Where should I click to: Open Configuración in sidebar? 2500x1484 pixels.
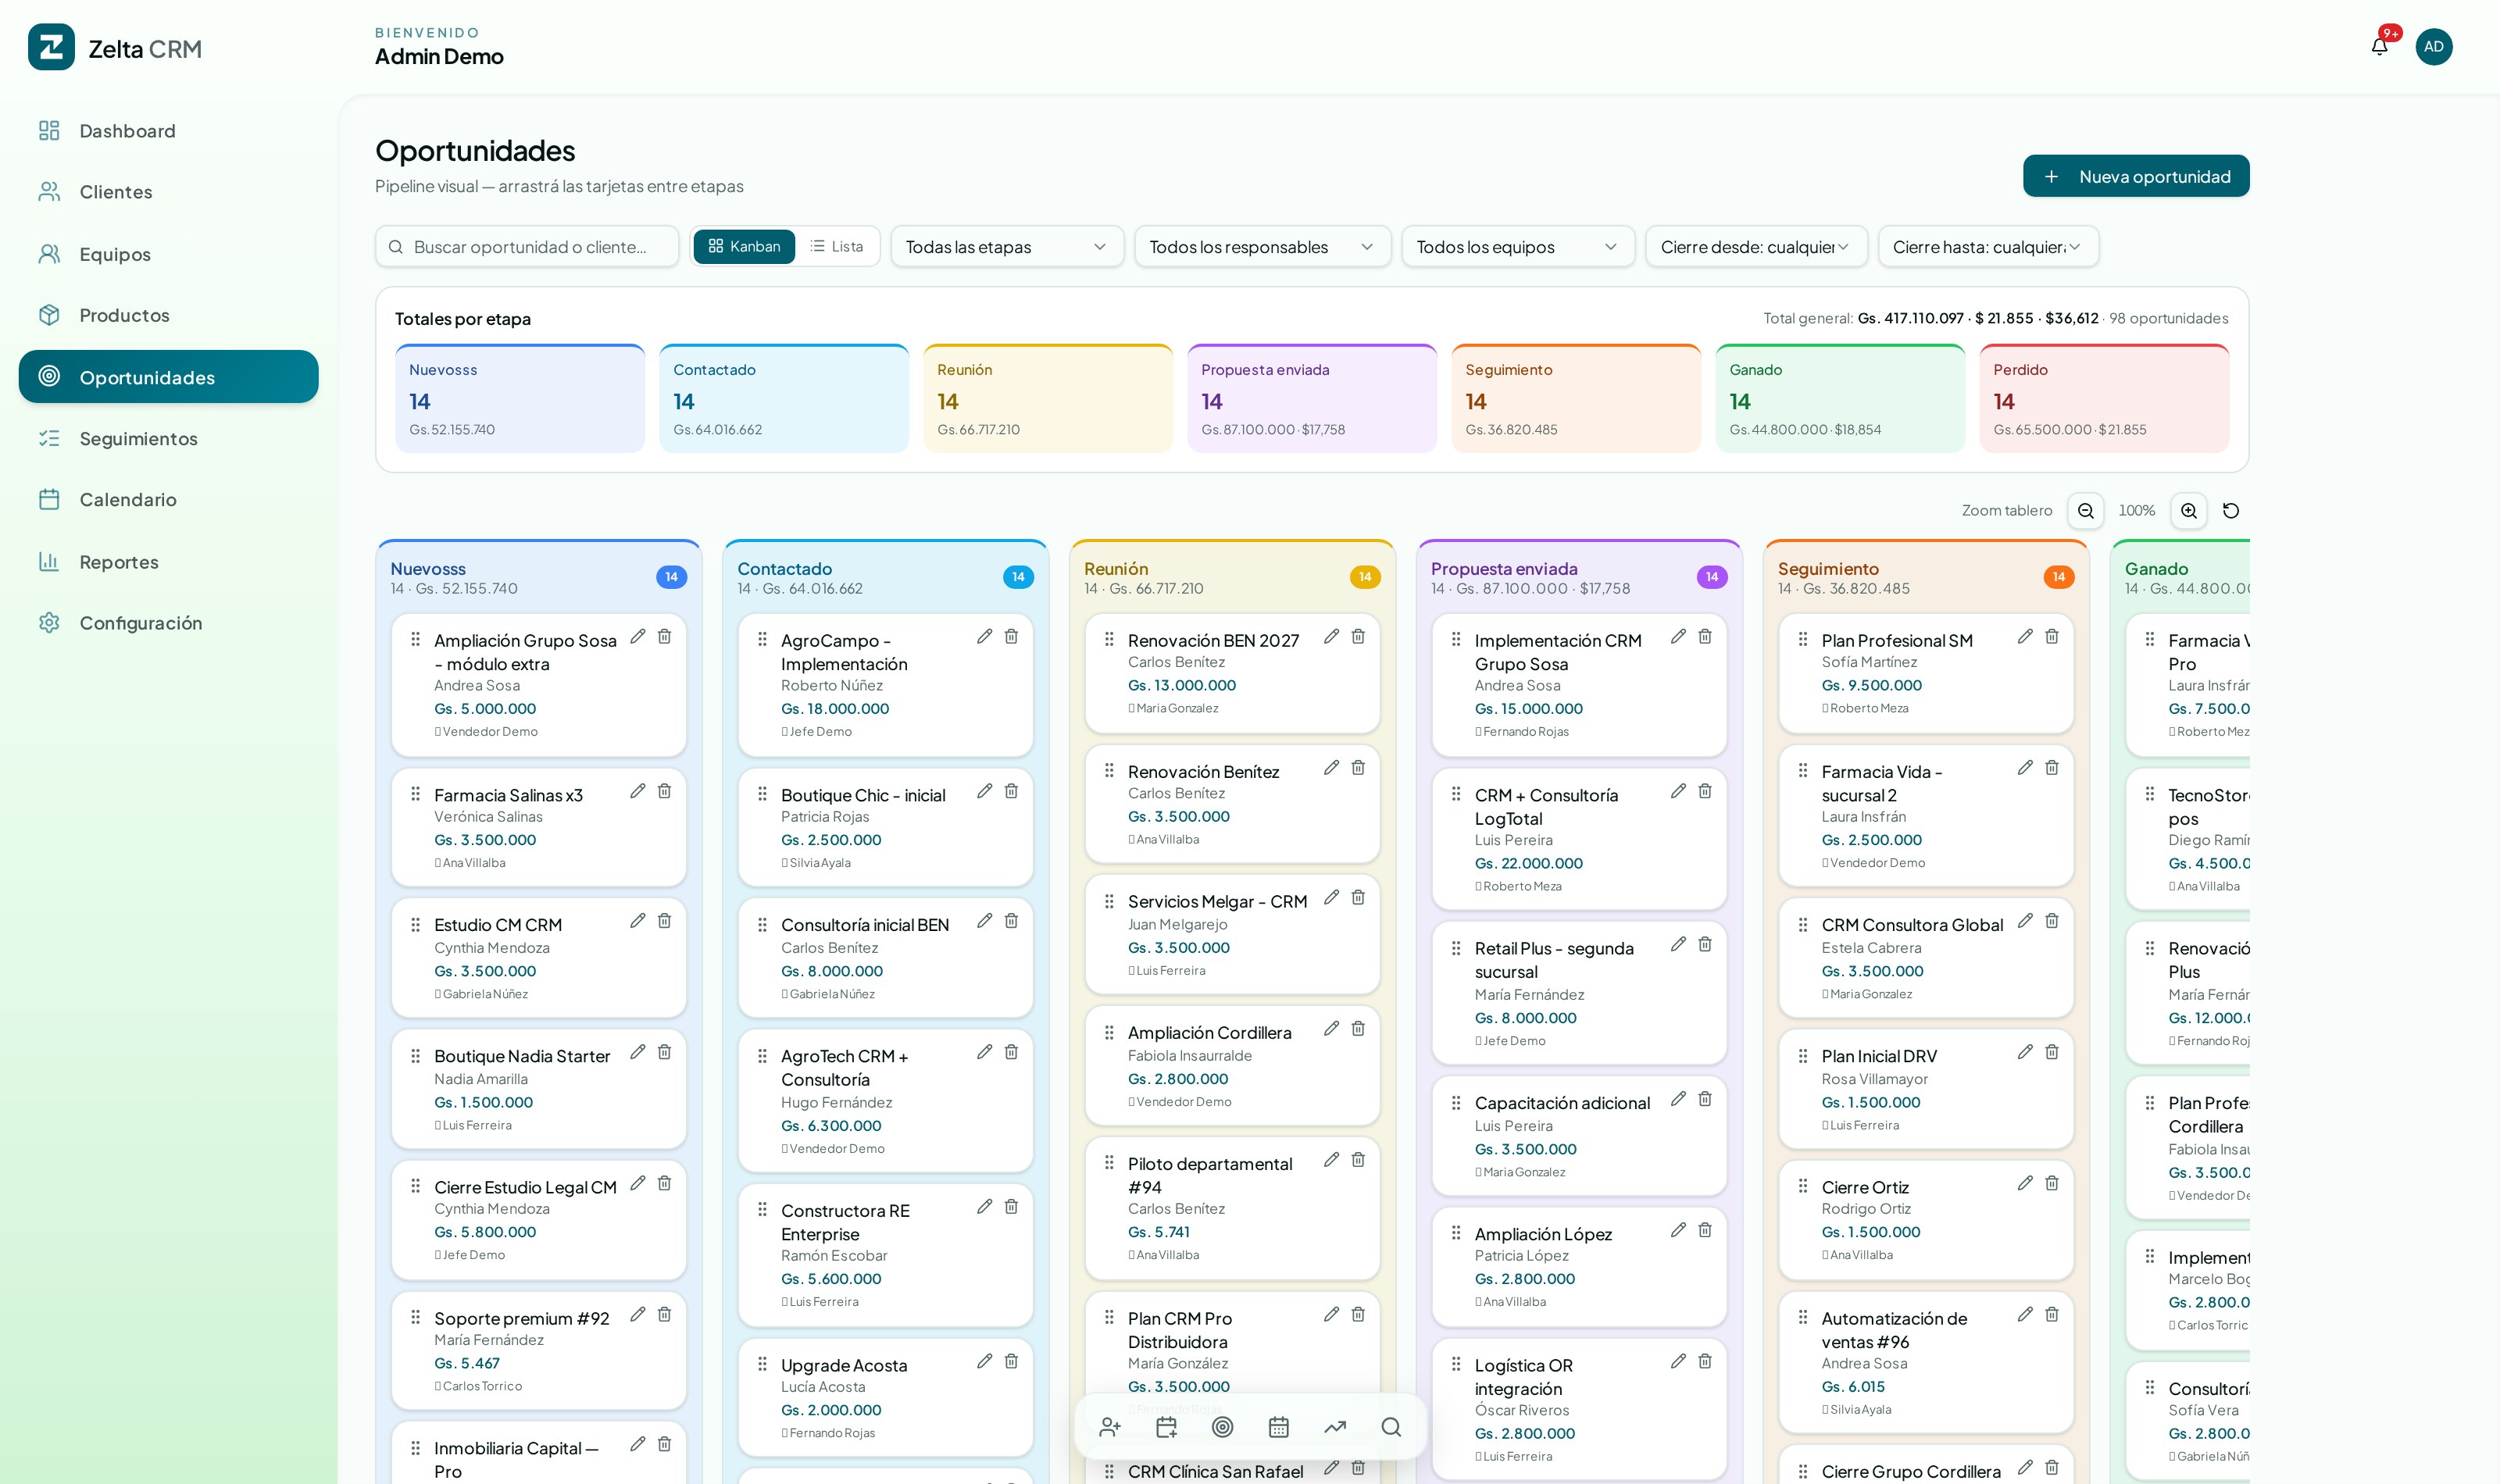coord(168,623)
